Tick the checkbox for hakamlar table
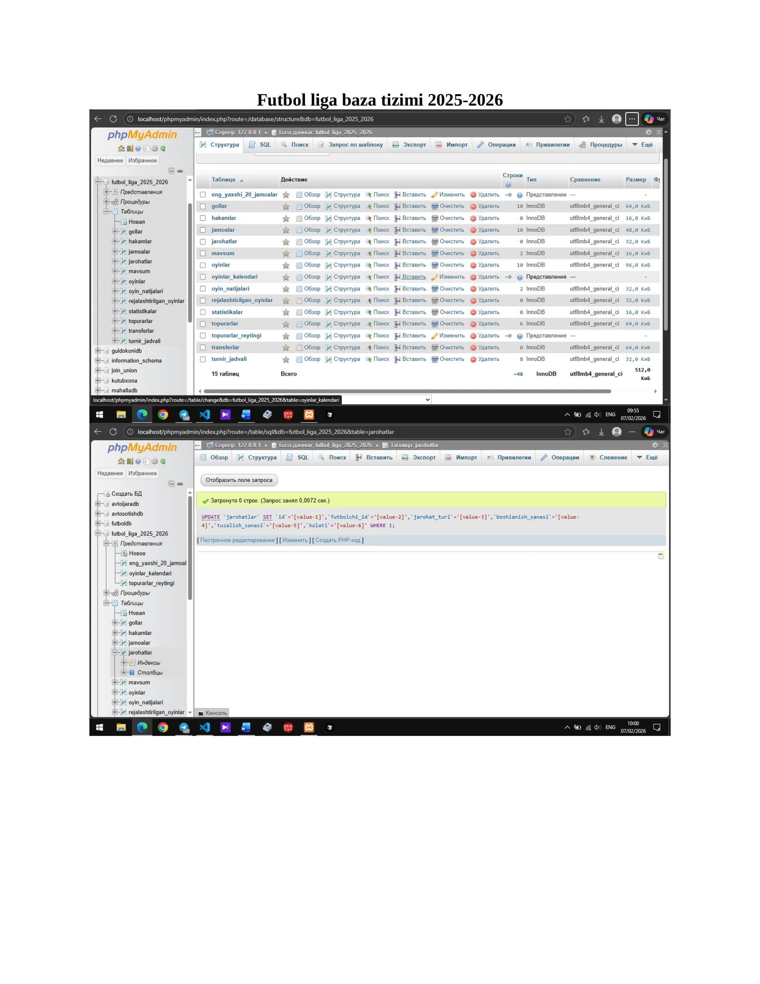This screenshot has width=760, height=984. click(203, 218)
